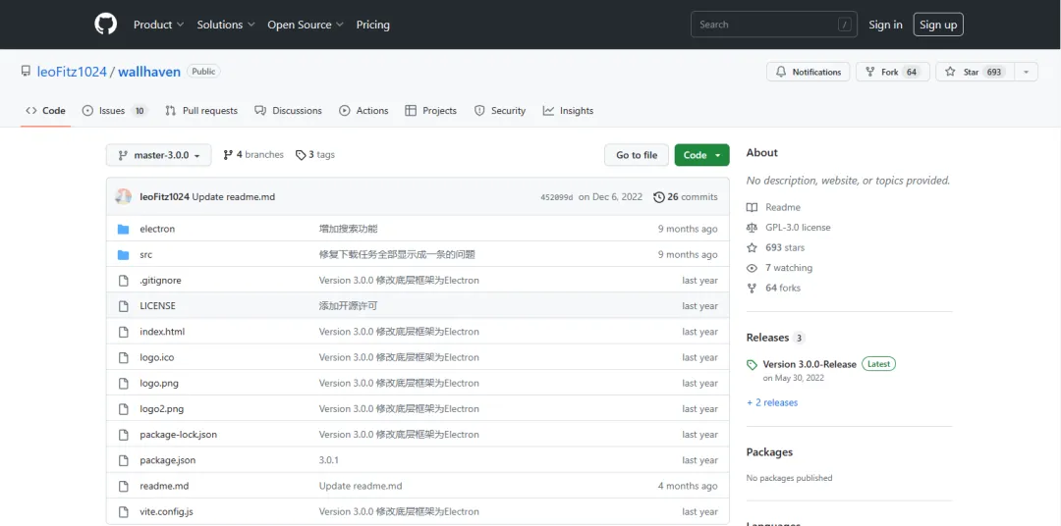
Task: Open the Projects tab
Action: coord(431,111)
